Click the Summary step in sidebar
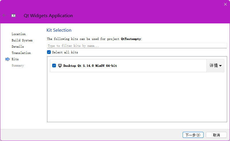Viewport: 230px width, 141px height. pos(18,65)
